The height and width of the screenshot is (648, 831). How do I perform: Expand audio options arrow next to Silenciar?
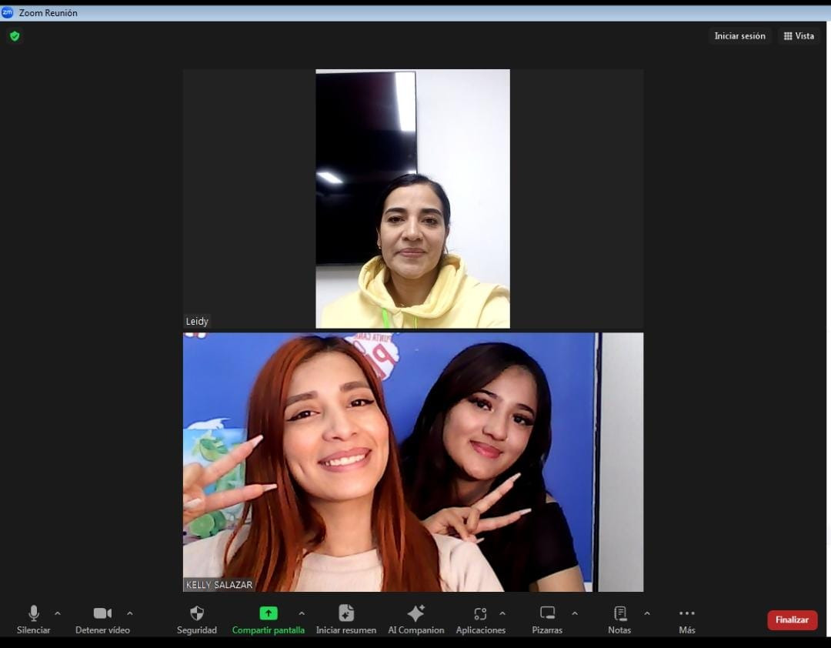58,613
